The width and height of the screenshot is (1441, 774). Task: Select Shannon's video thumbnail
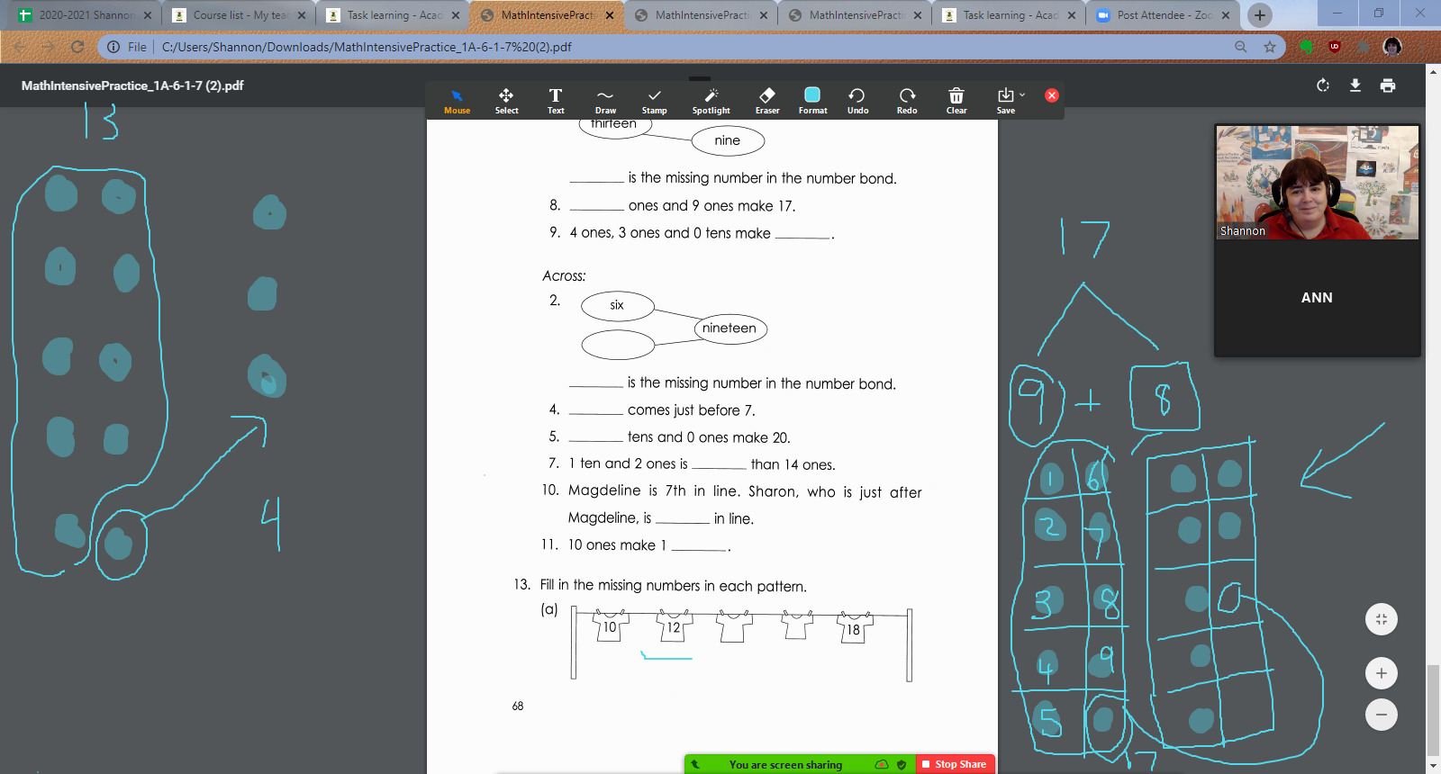click(1318, 183)
